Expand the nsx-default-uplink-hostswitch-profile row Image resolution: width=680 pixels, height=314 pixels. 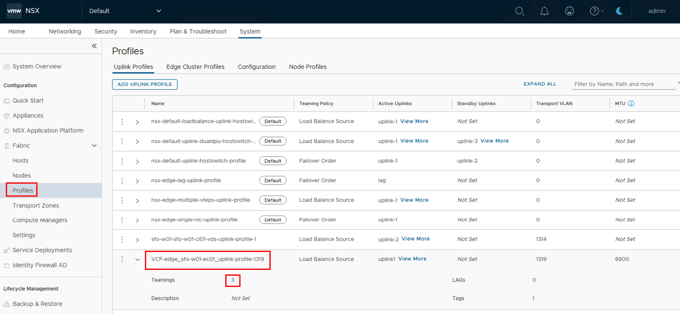pos(137,161)
